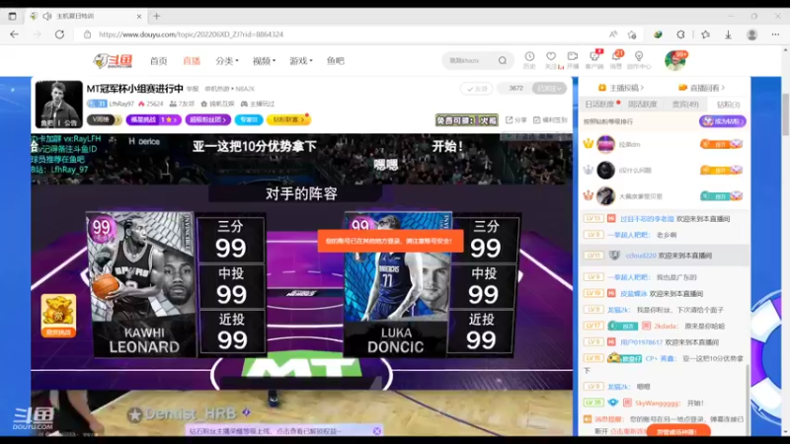Open the browser Downloads icon

tap(728, 35)
